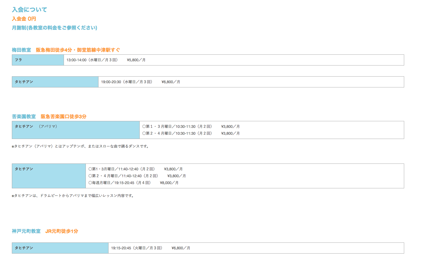
Task: Click the ¥5,800/月 フラ price
Action: pos(136,60)
